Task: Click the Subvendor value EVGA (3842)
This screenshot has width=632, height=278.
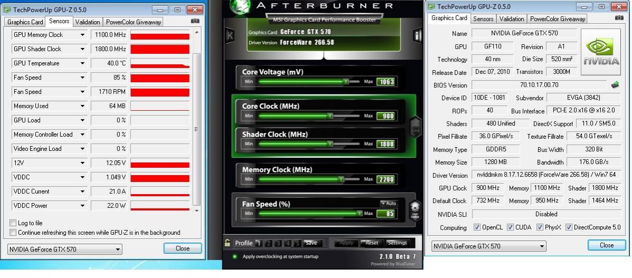Action: [x=583, y=98]
